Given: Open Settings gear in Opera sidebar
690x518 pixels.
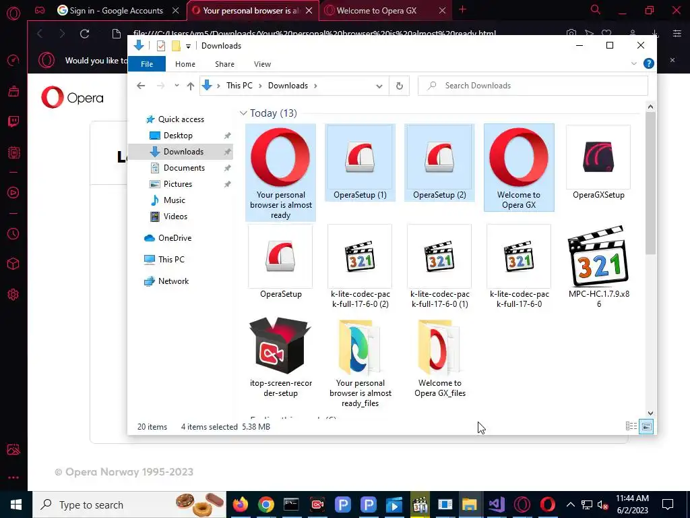Looking at the screenshot, I should point(13,295).
